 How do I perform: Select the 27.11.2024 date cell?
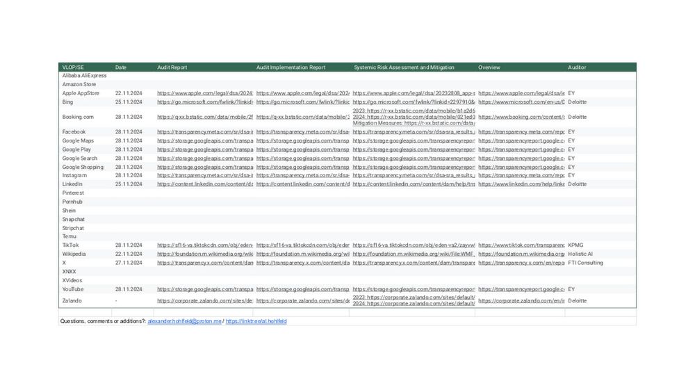(x=129, y=263)
